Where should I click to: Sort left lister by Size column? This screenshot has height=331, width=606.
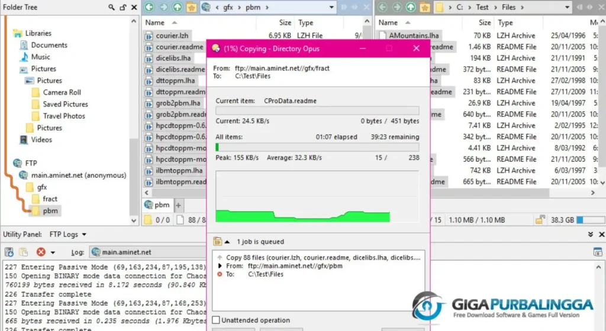point(285,23)
